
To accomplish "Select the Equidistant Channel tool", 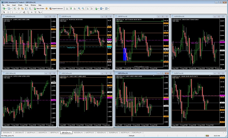I will tap(24, 12).
